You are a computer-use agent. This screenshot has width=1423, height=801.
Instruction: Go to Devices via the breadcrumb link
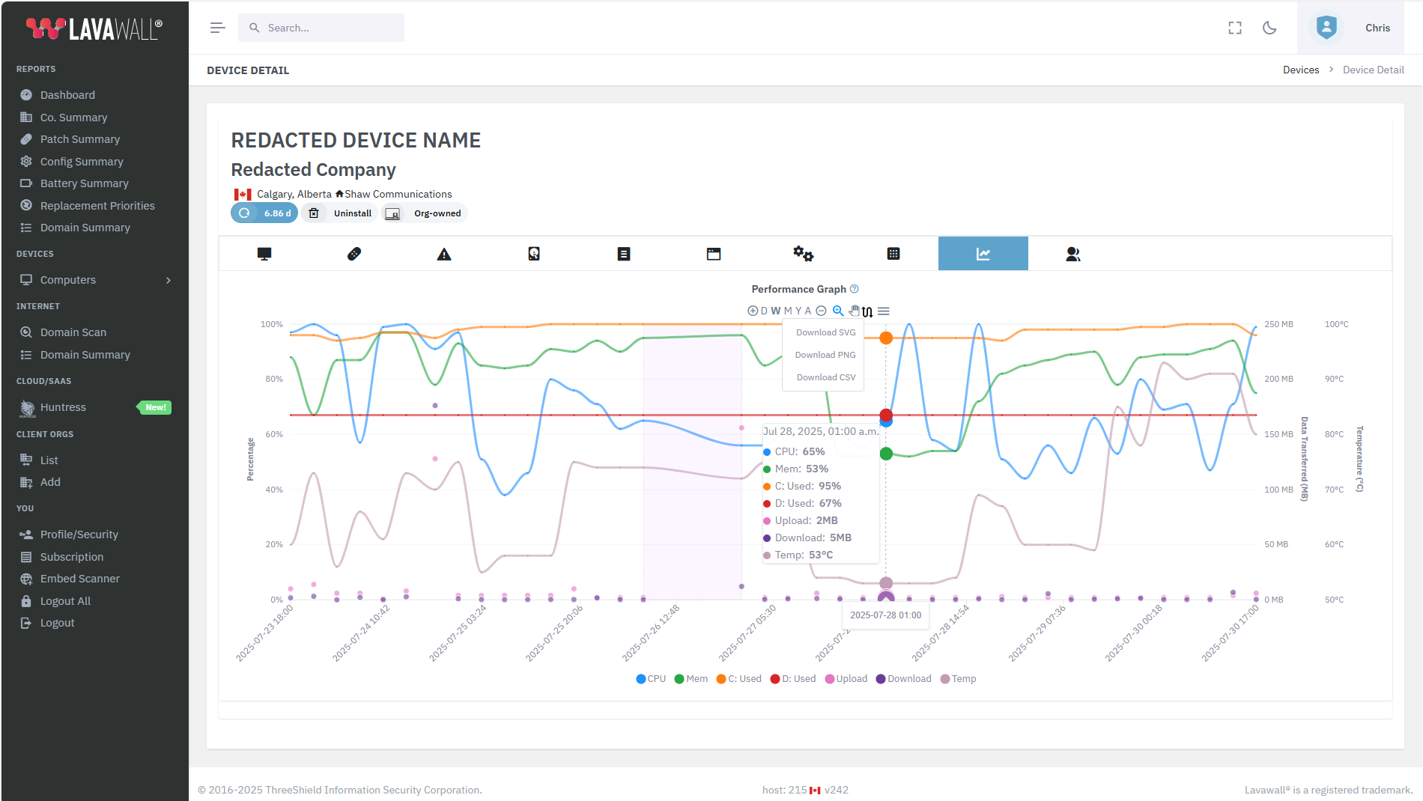(x=1301, y=70)
